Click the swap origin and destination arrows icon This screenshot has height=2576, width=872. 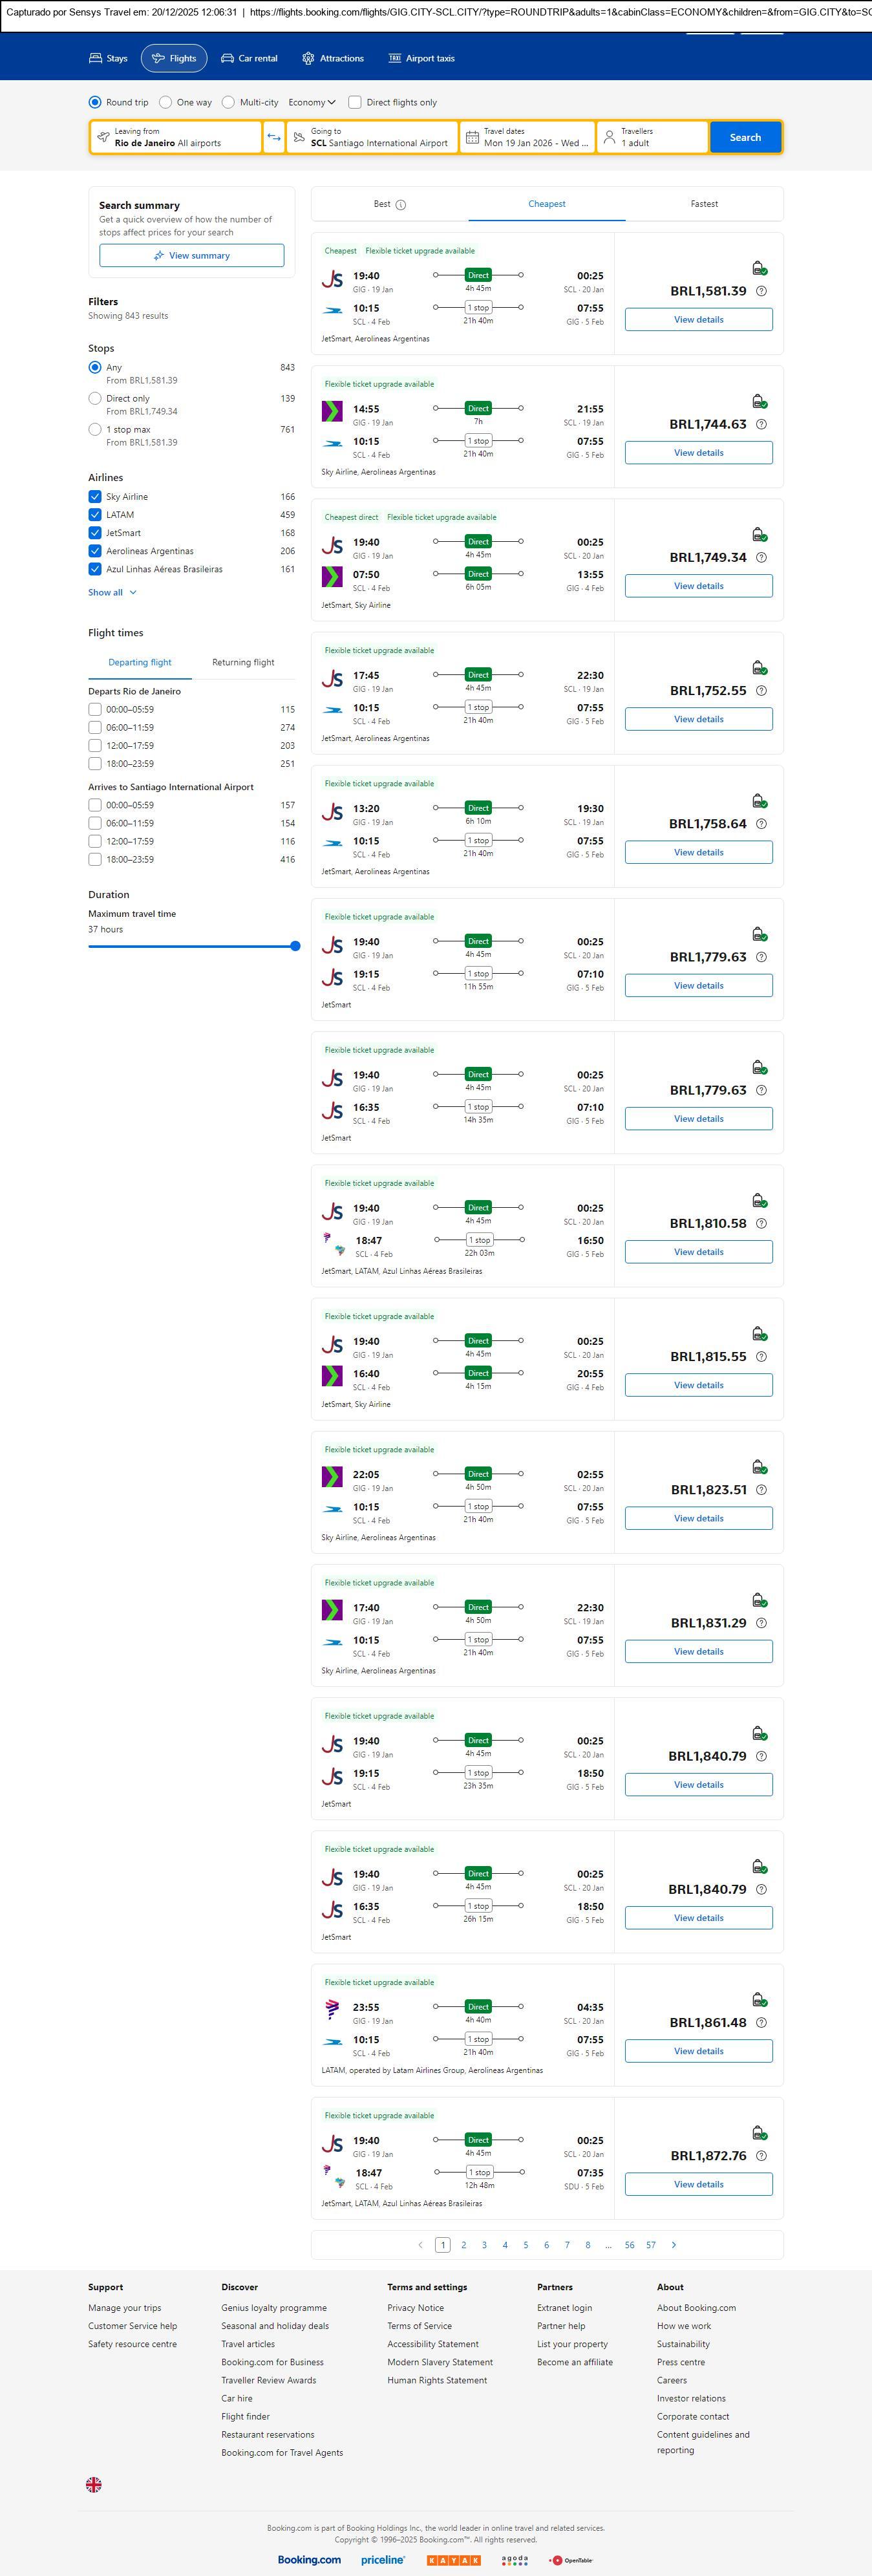pos(274,137)
